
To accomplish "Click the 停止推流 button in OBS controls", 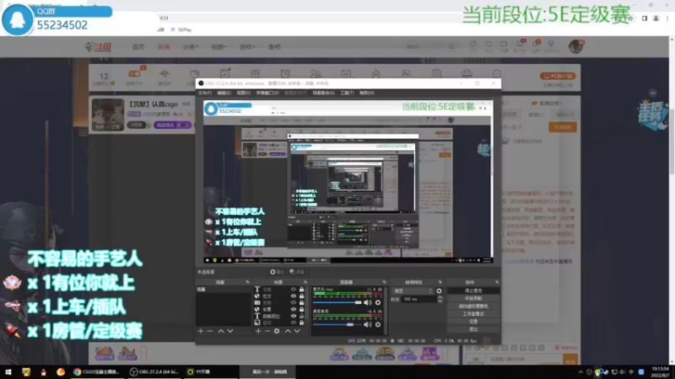I will pyautogui.click(x=473, y=291).
